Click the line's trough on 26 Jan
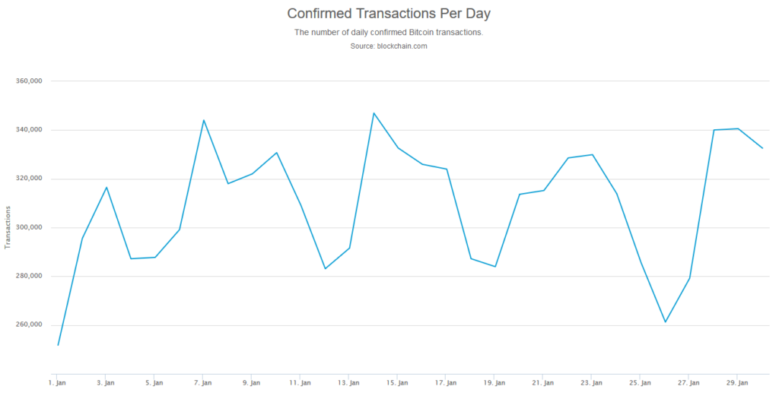 pyautogui.click(x=665, y=322)
